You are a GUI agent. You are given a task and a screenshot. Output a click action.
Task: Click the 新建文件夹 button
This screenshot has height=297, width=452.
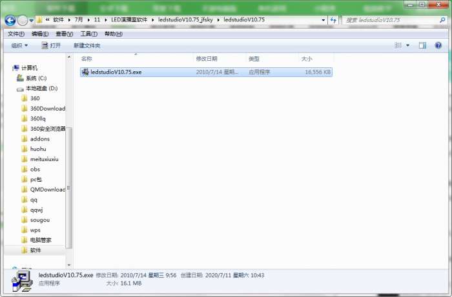[87, 45]
